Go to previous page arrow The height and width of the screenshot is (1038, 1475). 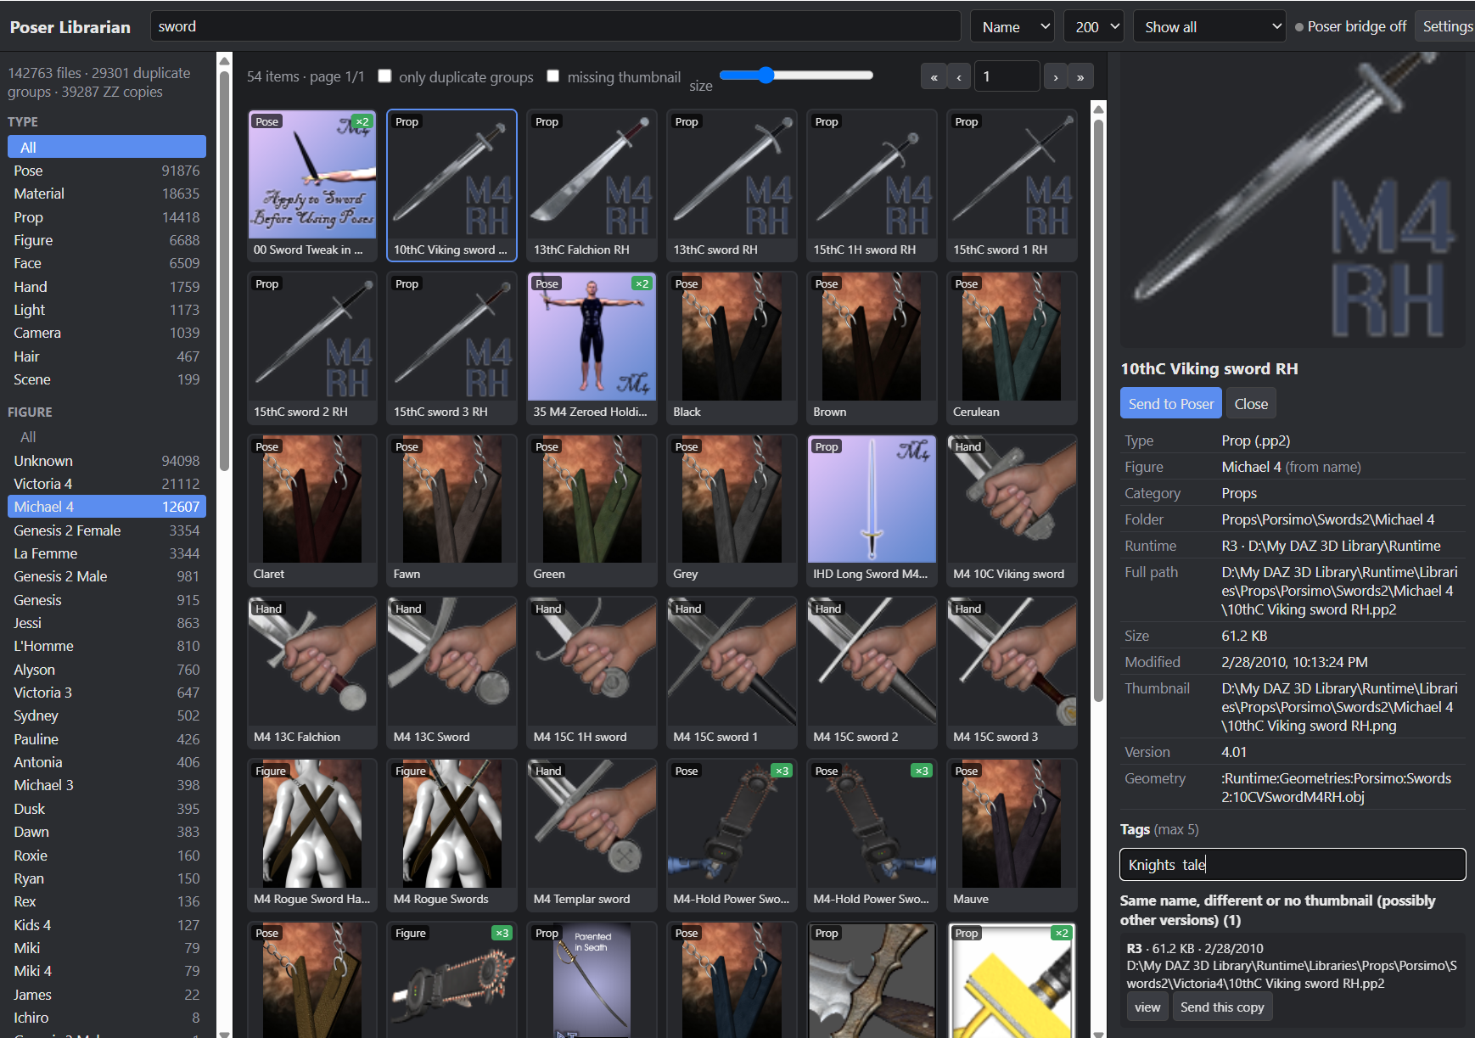tap(959, 76)
